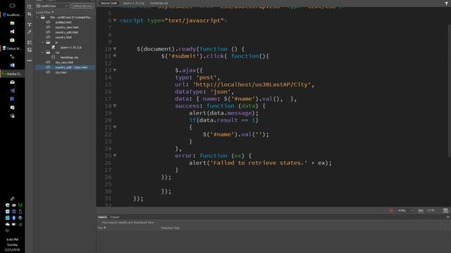Place cursor on 'Failed to retrieve states.' text
The height and width of the screenshot is (253, 451).
(x=259, y=162)
